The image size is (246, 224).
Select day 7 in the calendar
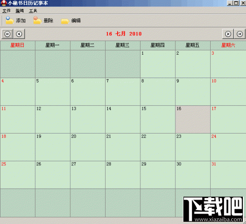[123, 92]
